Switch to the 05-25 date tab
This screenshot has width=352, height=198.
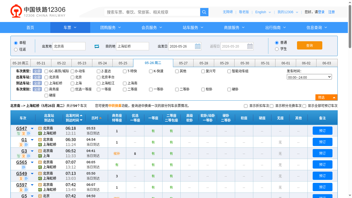(x=123, y=63)
